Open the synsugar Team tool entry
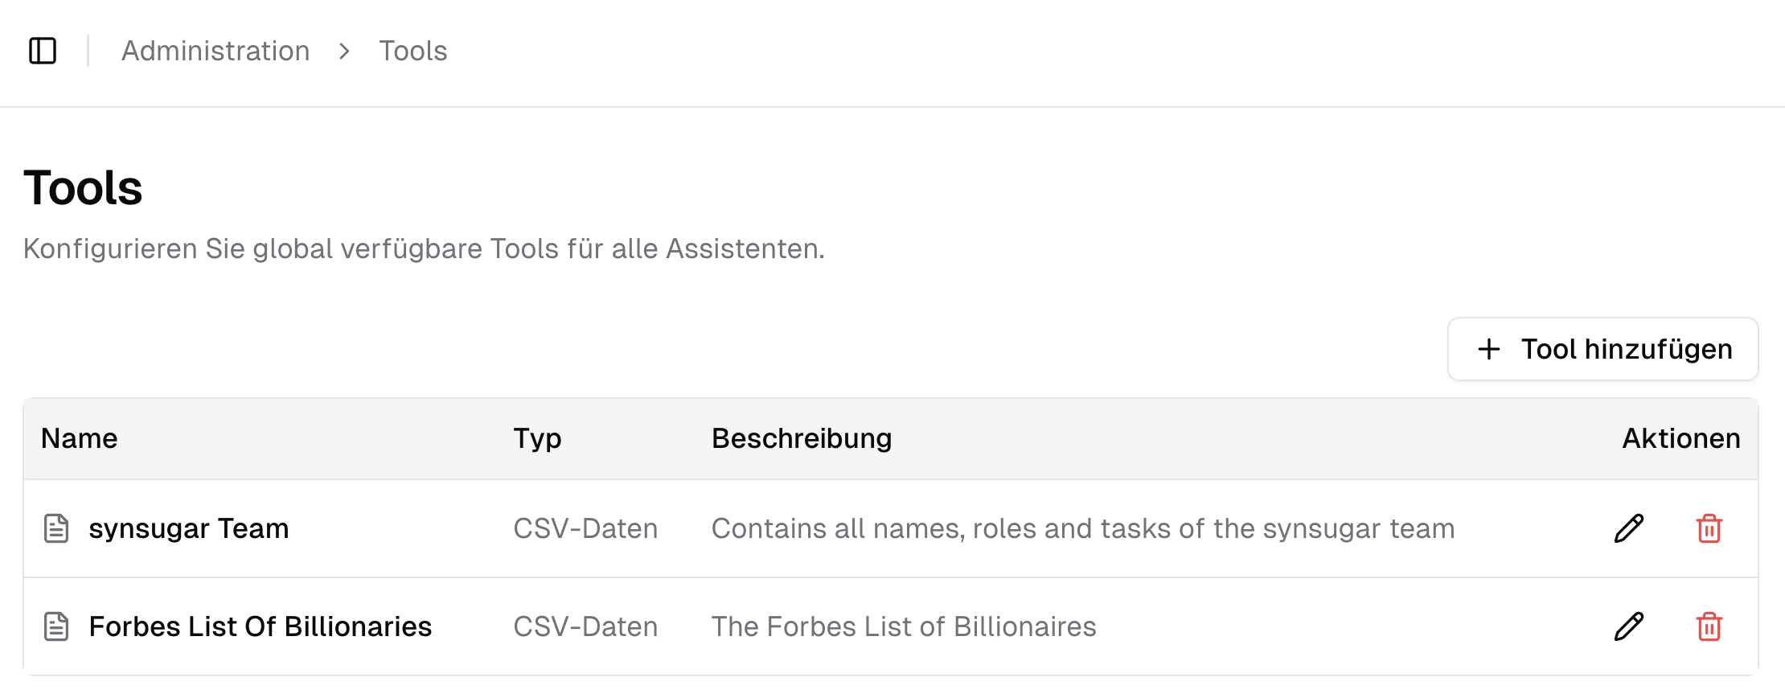Screen dimensions: 1785x698 (x=189, y=528)
